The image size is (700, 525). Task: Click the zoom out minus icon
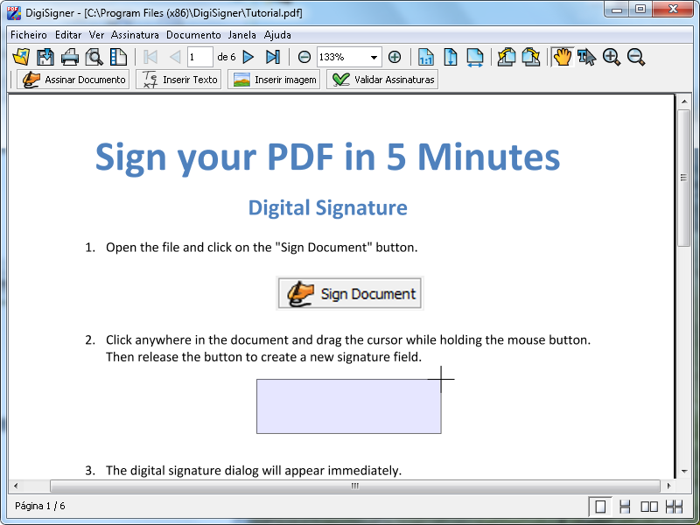coord(304,57)
